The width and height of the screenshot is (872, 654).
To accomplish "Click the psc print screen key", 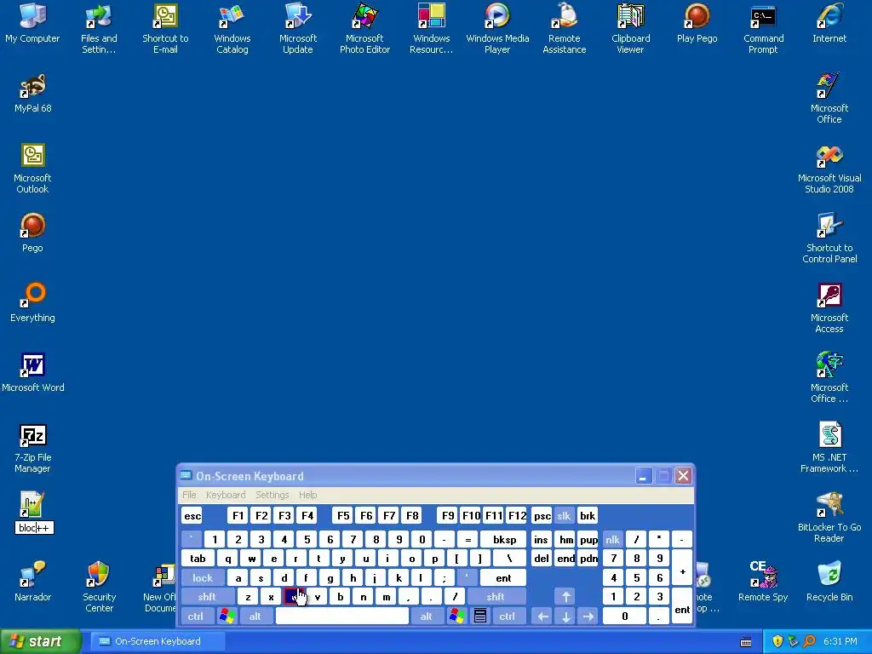I will pos(542,516).
